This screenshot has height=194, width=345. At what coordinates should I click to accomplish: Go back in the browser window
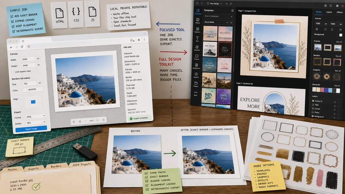coord(11,47)
